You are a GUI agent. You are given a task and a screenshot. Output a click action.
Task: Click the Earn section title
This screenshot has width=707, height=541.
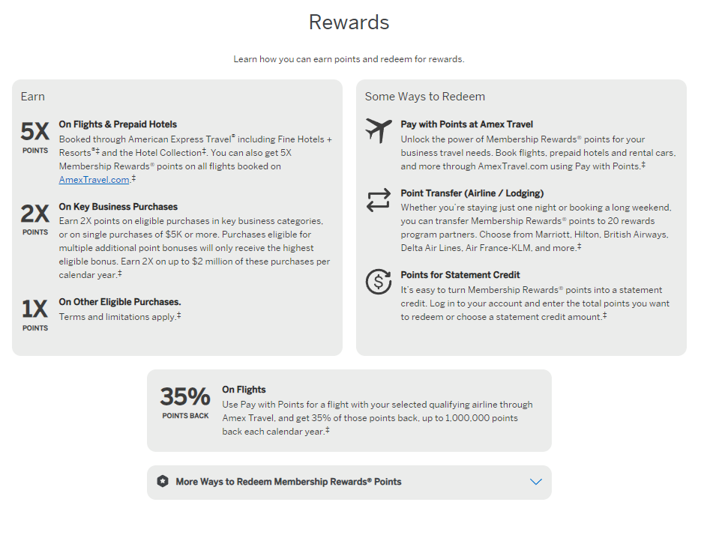coord(32,97)
